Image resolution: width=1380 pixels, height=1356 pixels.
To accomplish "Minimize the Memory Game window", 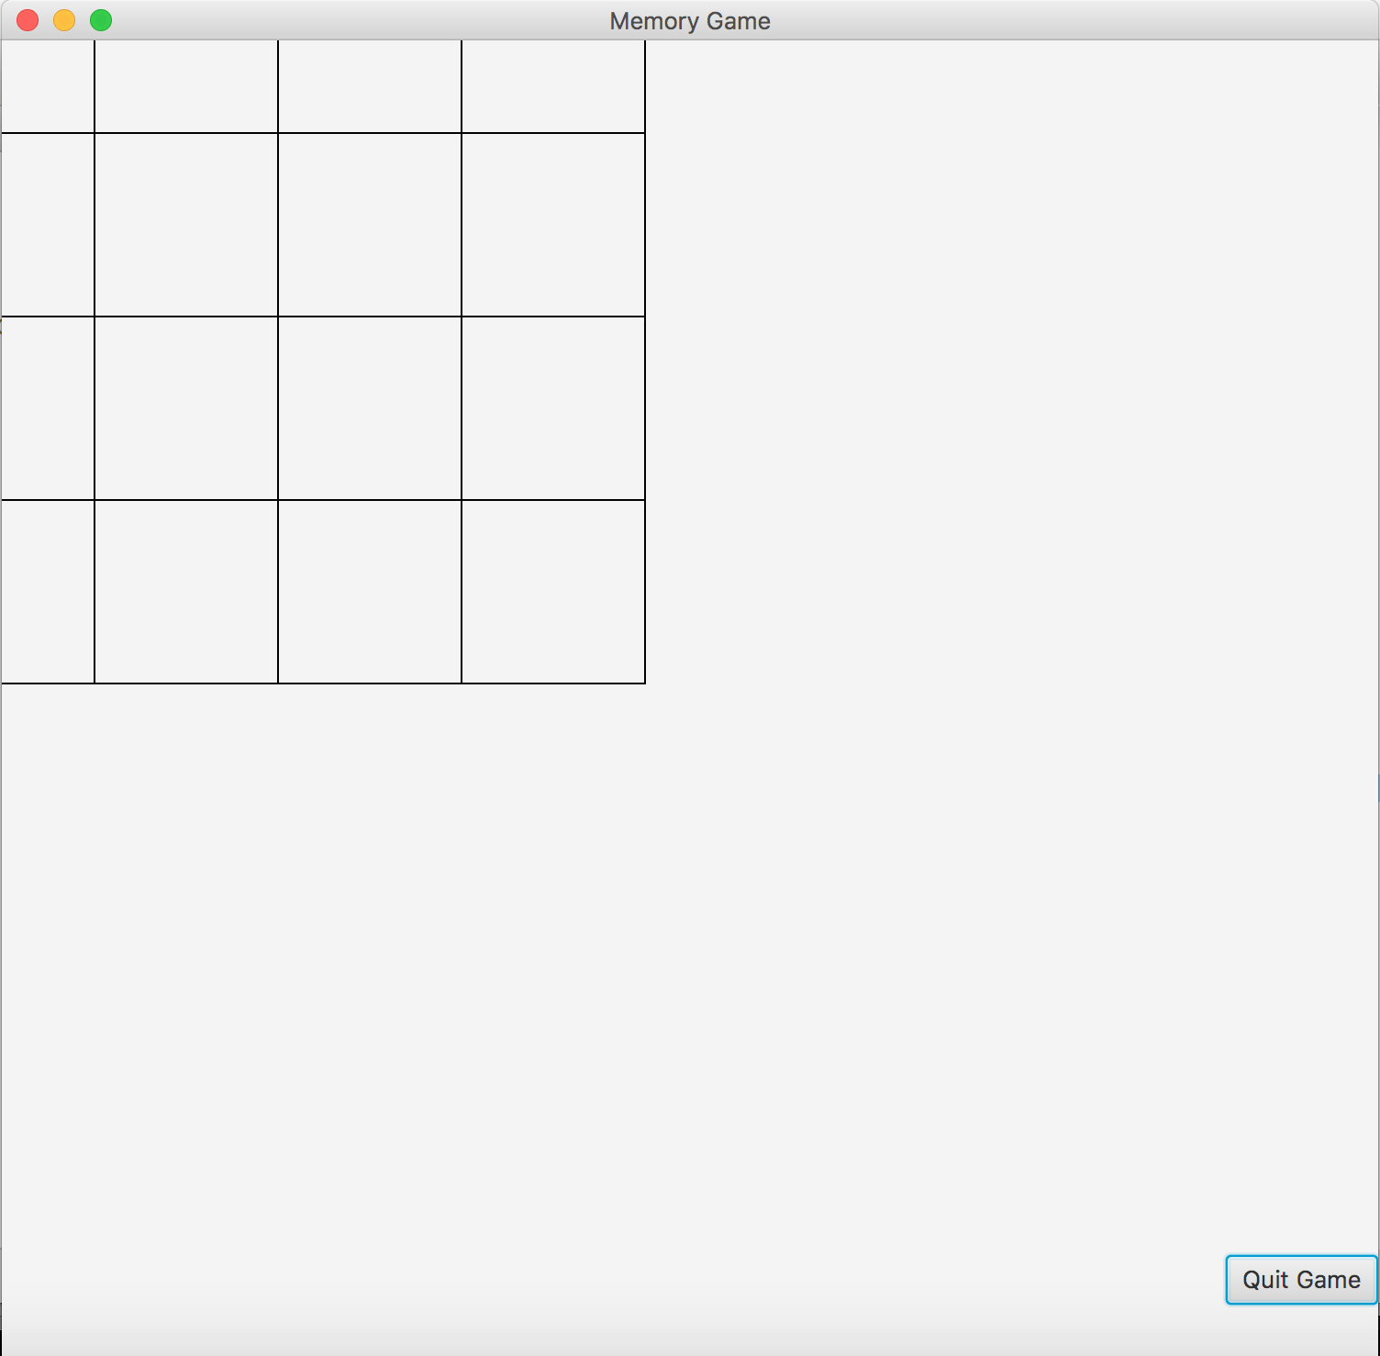I will 64,20.
